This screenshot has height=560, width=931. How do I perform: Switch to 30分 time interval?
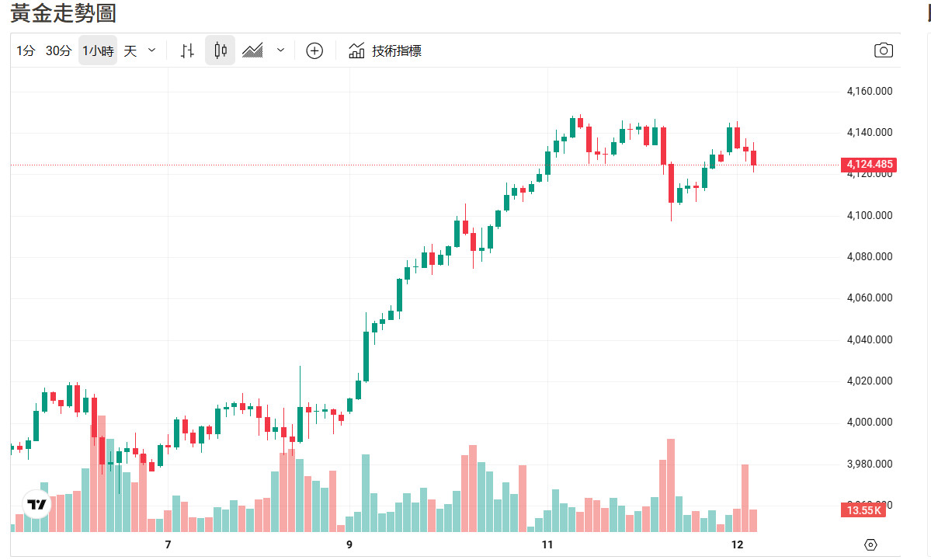coord(58,50)
